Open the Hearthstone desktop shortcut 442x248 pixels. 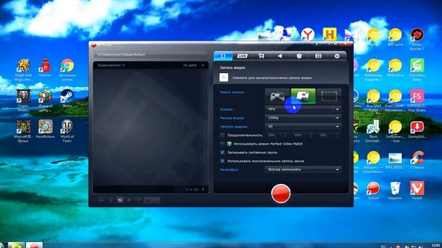(45, 129)
